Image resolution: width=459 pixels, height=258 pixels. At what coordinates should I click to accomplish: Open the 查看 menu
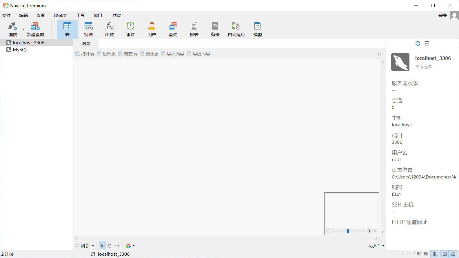[x=41, y=16]
